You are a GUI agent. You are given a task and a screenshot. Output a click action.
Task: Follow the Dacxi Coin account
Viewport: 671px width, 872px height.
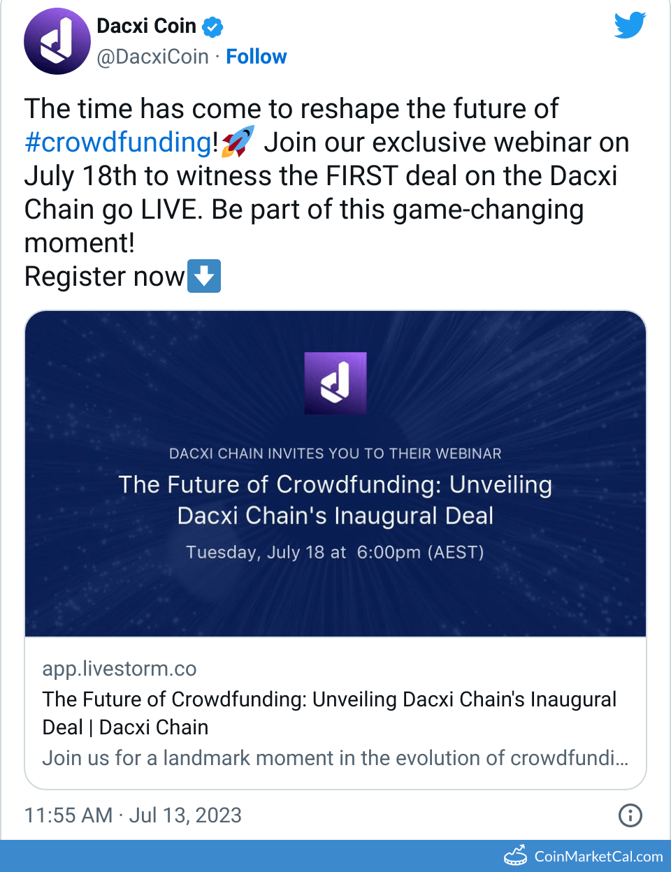256,57
